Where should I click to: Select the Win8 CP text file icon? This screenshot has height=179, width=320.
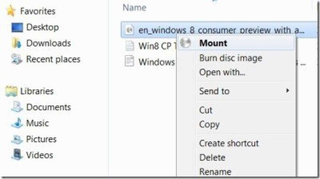[x=130, y=46]
